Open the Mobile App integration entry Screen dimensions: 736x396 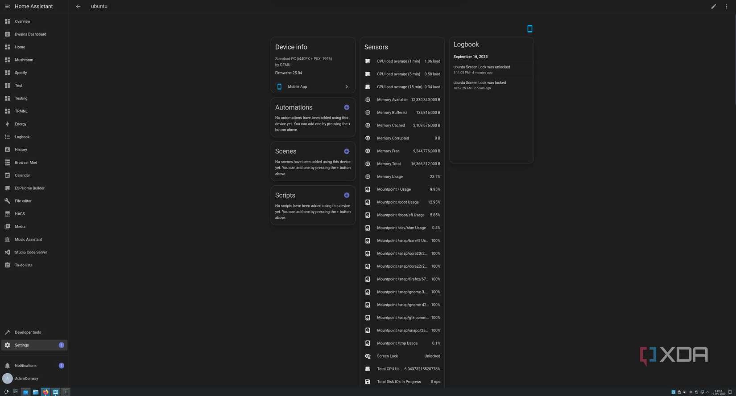click(313, 87)
